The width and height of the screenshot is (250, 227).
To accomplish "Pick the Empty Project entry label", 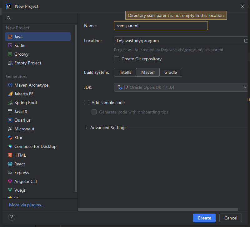I will coord(28,63).
